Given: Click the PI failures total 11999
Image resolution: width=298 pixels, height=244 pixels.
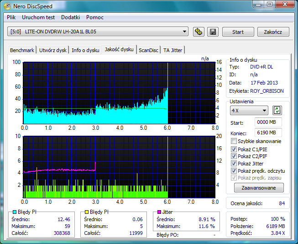Looking at the screenshot, I should [136, 233].
